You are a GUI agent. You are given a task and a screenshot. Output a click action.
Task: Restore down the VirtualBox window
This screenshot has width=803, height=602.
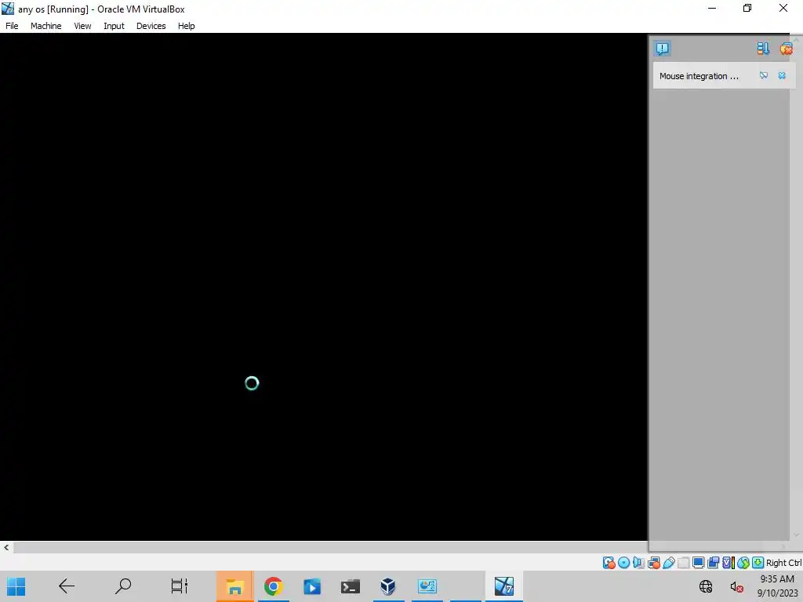747,8
